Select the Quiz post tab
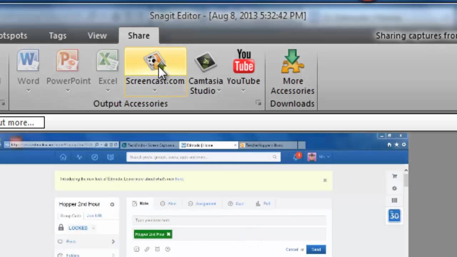 pos(236,203)
